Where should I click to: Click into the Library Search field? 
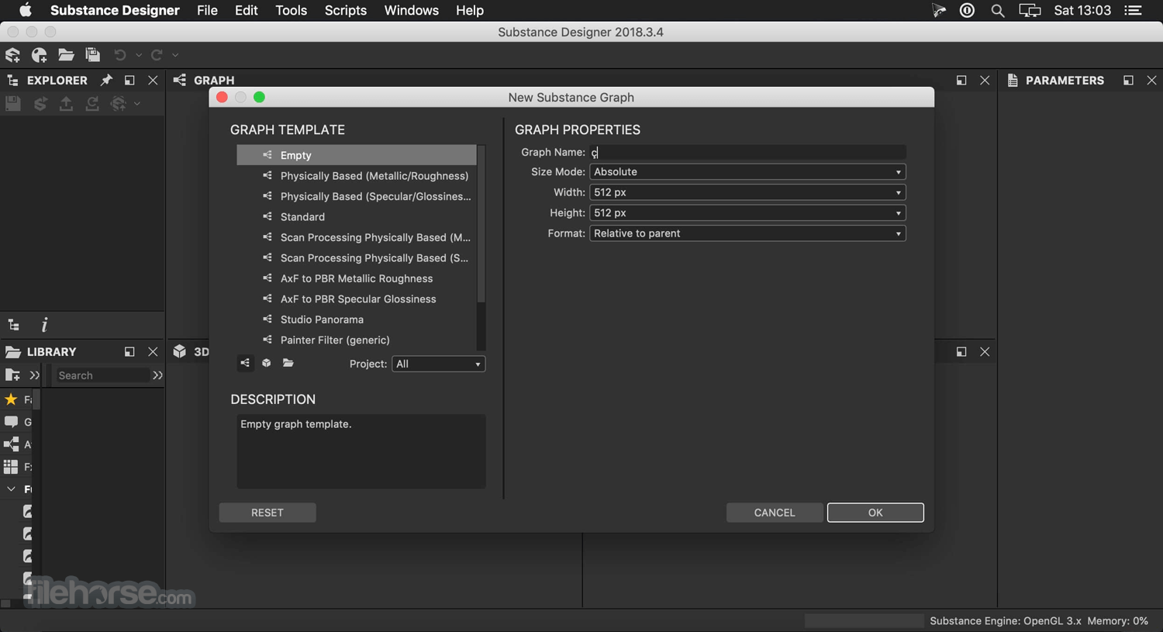pos(102,375)
